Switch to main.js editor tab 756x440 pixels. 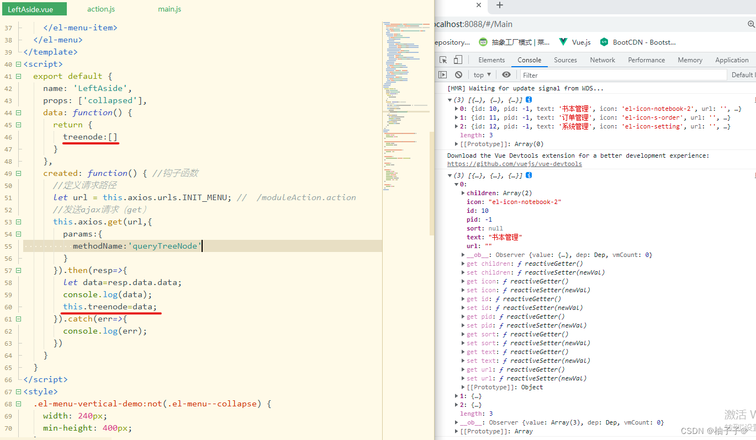(170, 9)
